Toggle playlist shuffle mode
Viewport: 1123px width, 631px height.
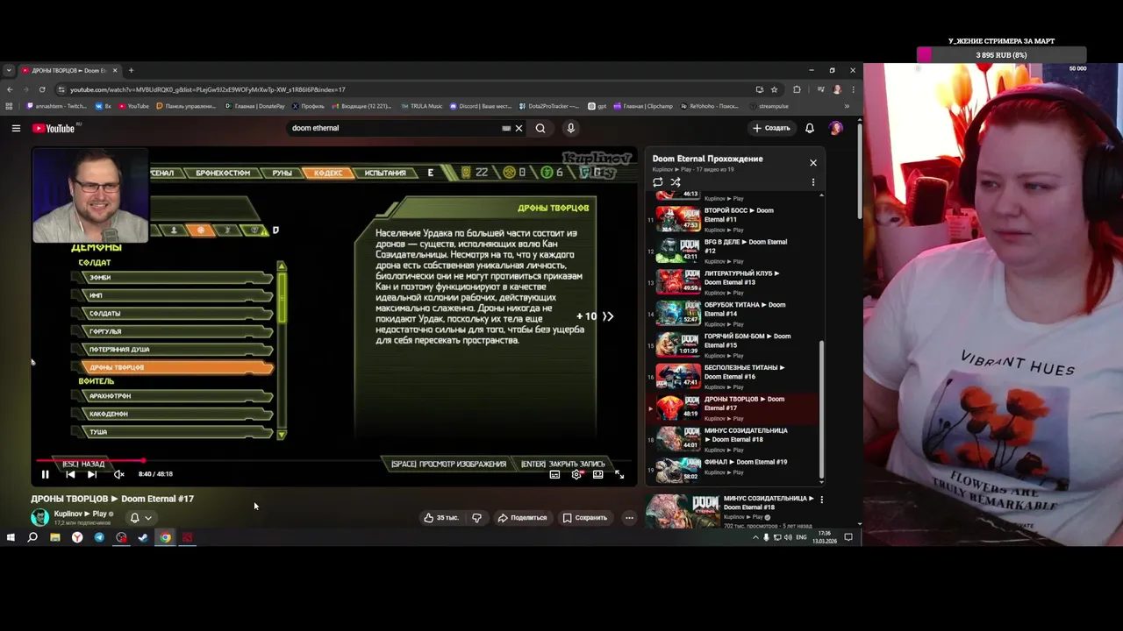click(x=676, y=182)
